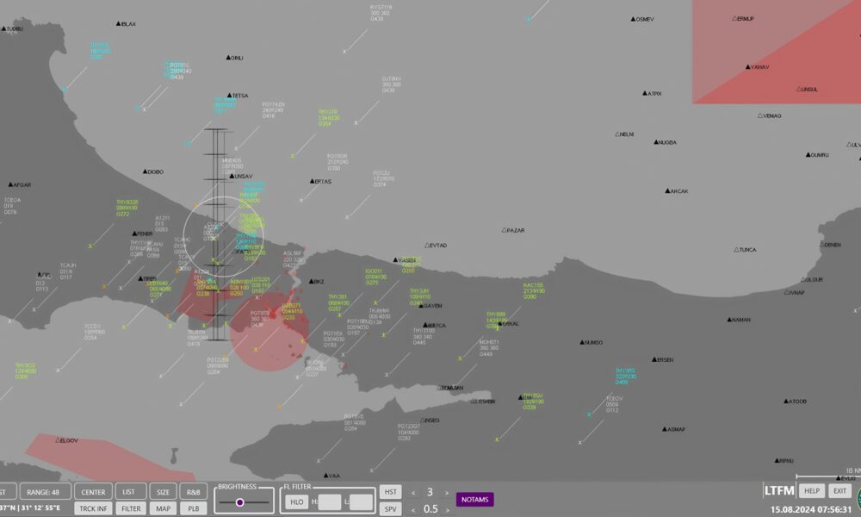
Task: Toggle the MAP overlay button
Action: click(x=163, y=508)
